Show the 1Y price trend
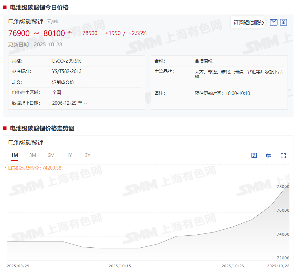The image size is (296, 273). click(x=69, y=155)
